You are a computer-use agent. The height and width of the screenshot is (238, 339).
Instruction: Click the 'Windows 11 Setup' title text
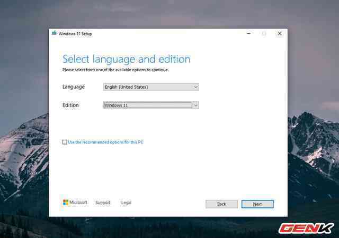pos(75,34)
